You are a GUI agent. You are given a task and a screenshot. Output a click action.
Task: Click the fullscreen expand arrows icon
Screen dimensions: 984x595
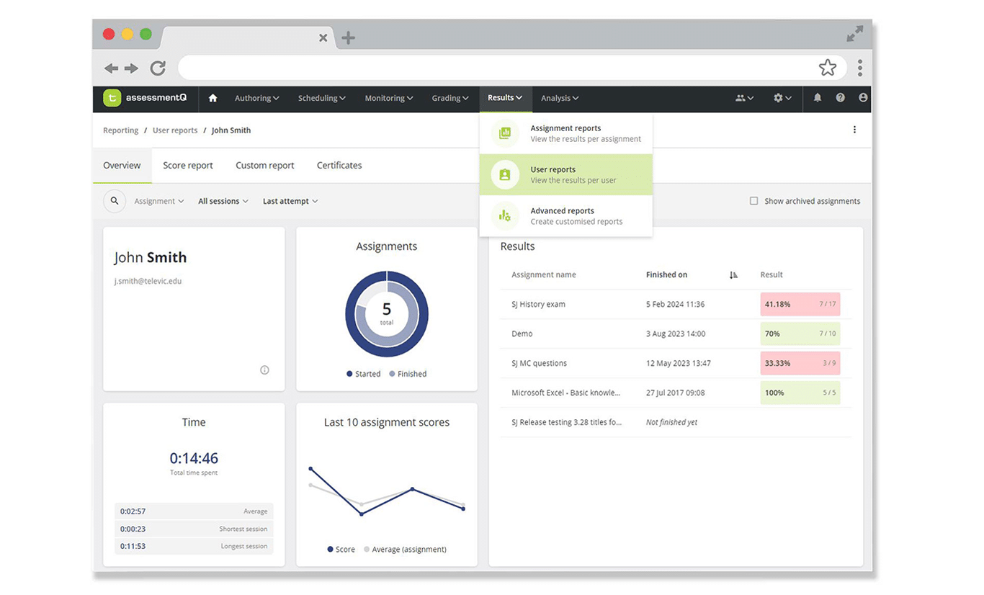[854, 34]
